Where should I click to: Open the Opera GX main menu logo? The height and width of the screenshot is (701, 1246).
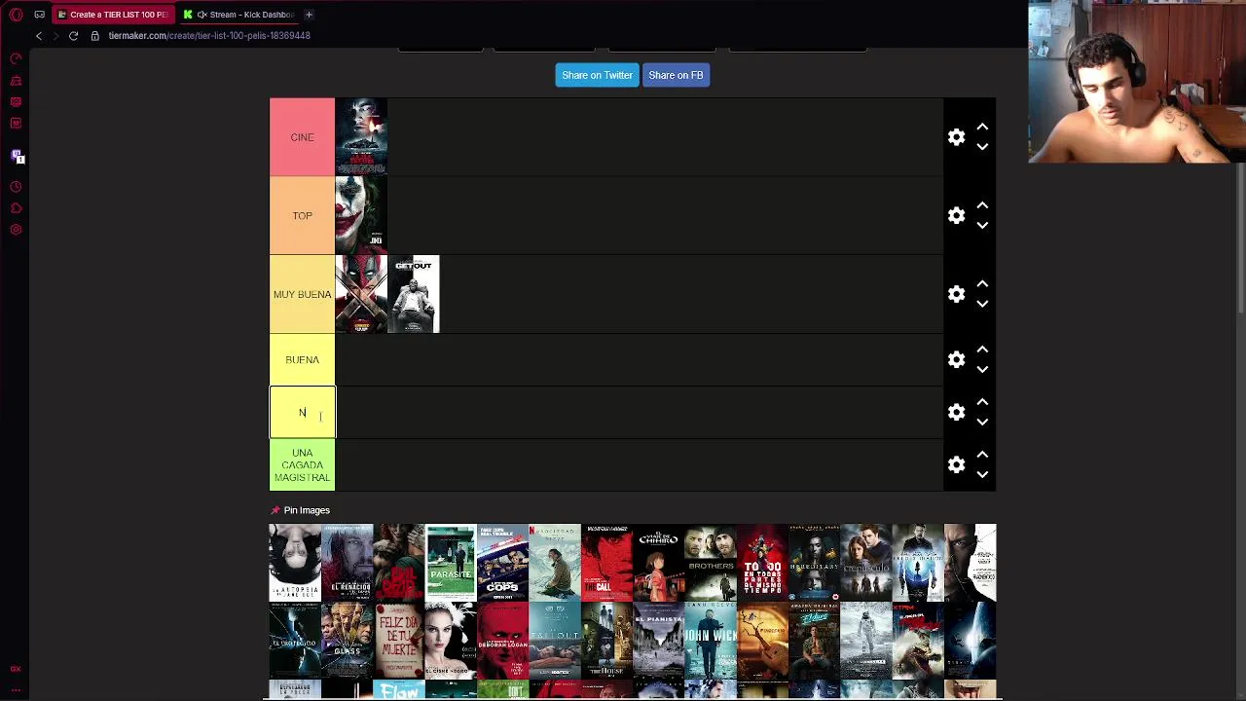16,15
